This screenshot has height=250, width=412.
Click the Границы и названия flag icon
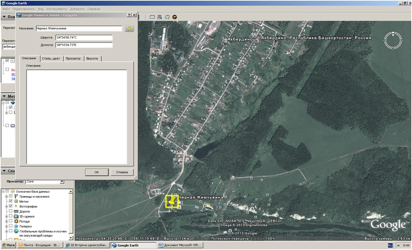[16, 196]
